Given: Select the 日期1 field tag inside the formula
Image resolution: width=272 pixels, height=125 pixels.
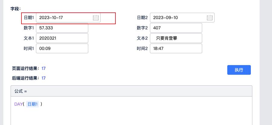Looking at the screenshot, I should 32,104.
